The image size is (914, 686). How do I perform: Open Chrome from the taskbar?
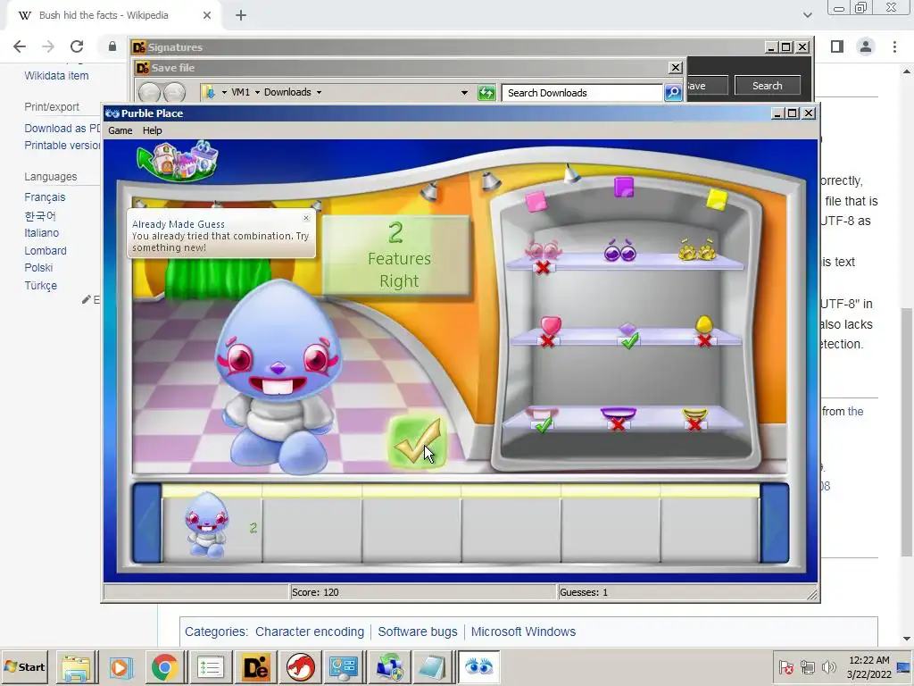[x=165, y=667]
